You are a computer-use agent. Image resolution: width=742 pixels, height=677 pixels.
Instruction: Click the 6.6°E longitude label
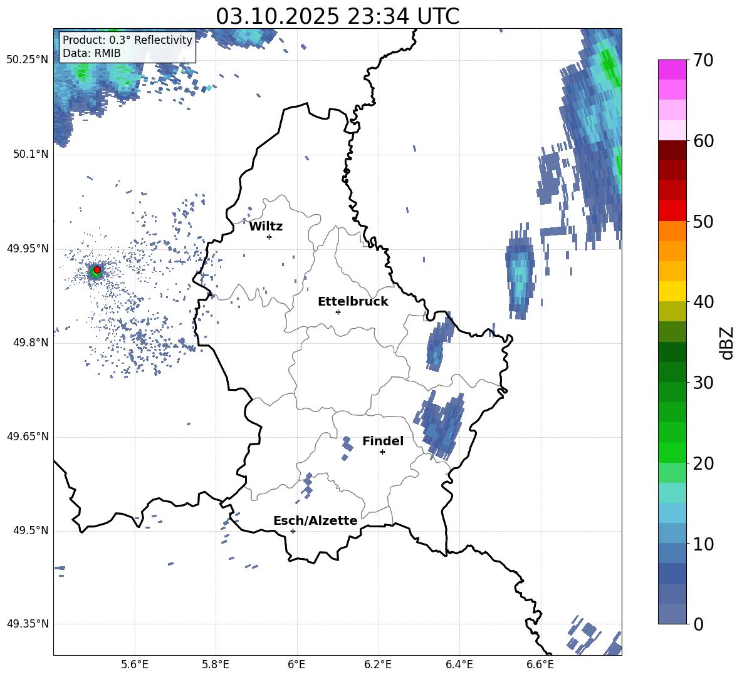pos(540,665)
